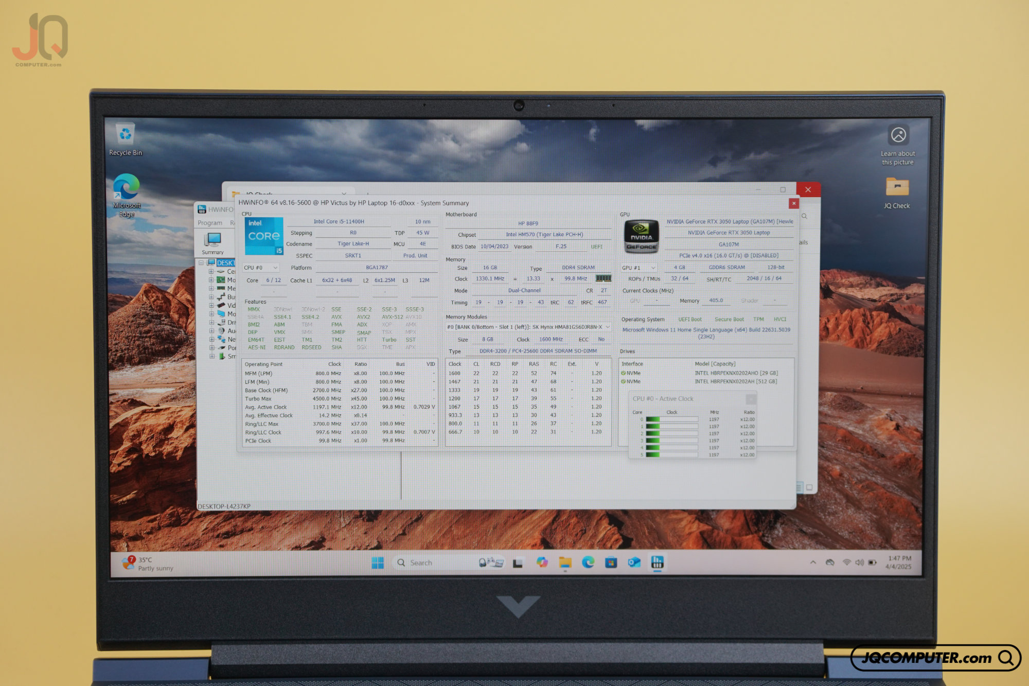Click the first NVMe drive status icon
Screen dimensions: 1029x686
623,373
